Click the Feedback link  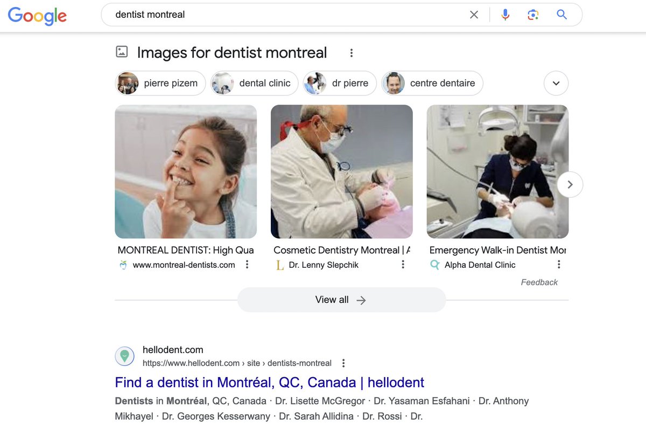(539, 282)
